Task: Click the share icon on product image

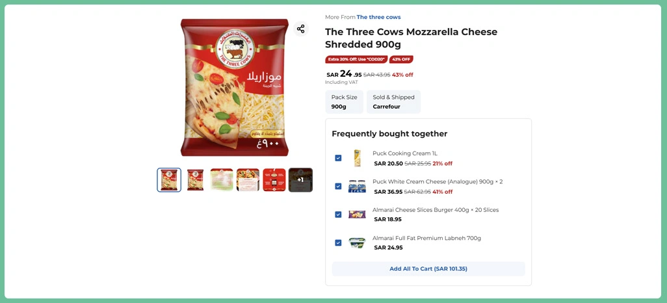Action: 300,29
